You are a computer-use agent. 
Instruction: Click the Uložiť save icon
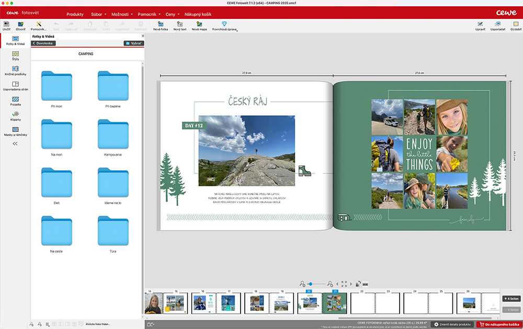click(6, 25)
